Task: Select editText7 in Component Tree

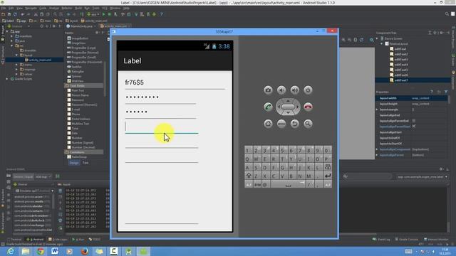Action: [401, 80]
